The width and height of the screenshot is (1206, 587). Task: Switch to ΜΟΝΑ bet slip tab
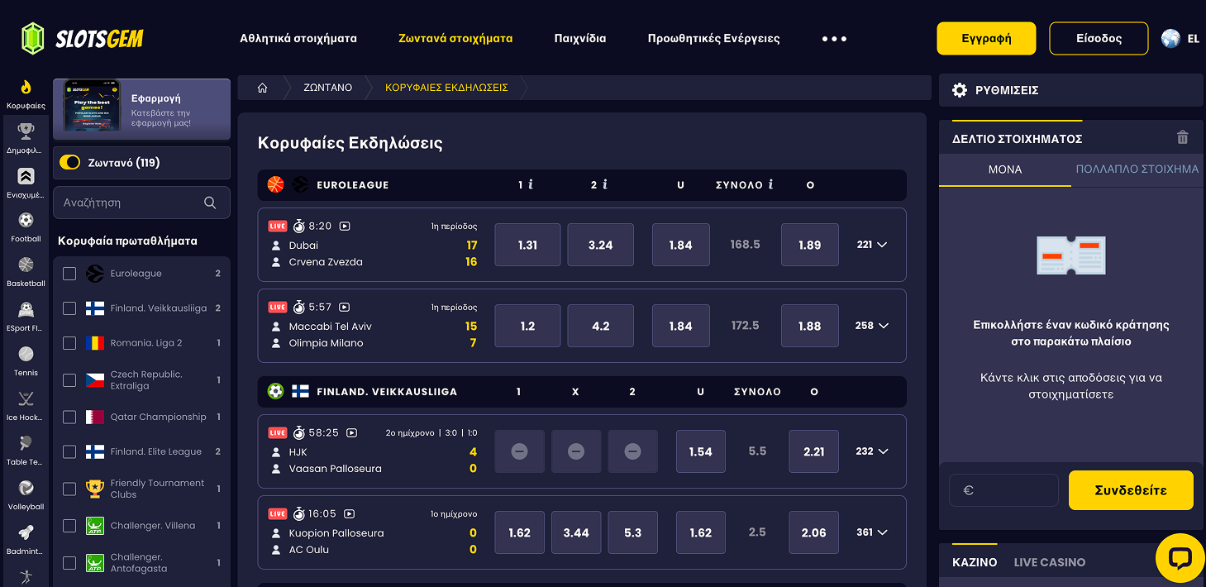(1005, 169)
